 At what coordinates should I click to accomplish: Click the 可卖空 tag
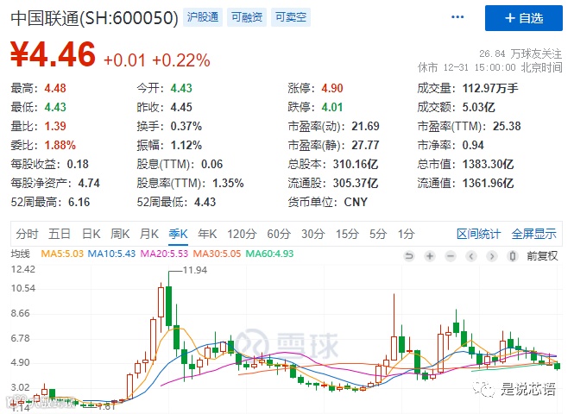click(291, 17)
